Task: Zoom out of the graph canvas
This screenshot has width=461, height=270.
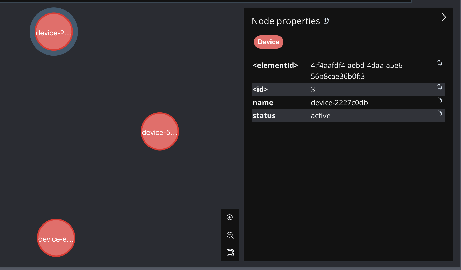Action: coord(230,235)
